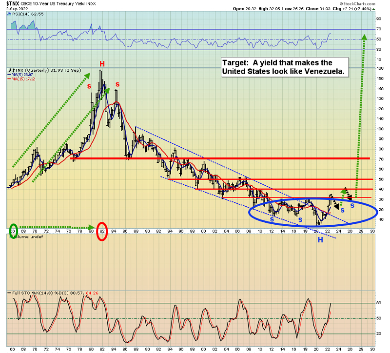Click the blue S label near 2026
The image size is (390, 353).
pyautogui.click(x=352, y=206)
